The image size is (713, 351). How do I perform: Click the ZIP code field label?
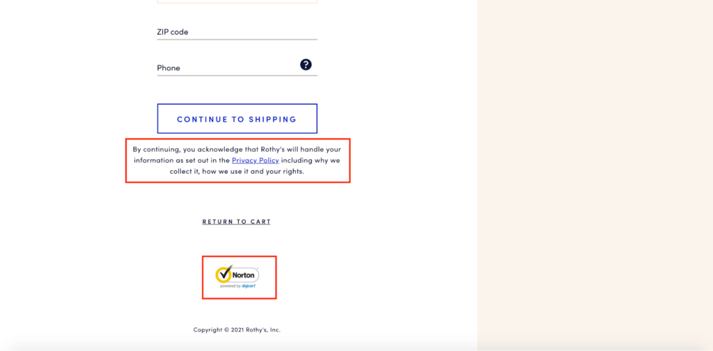point(173,32)
